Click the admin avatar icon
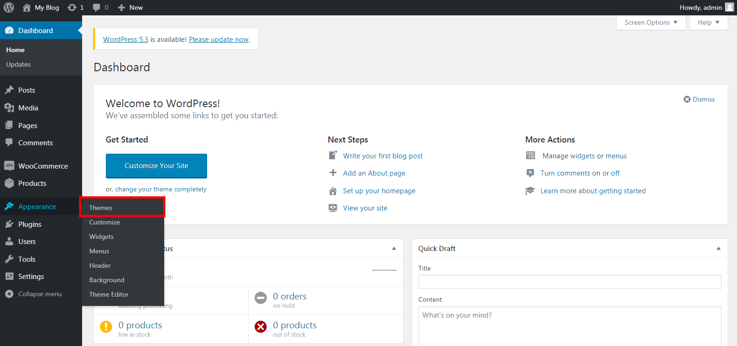737x346 pixels. [730, 7]
